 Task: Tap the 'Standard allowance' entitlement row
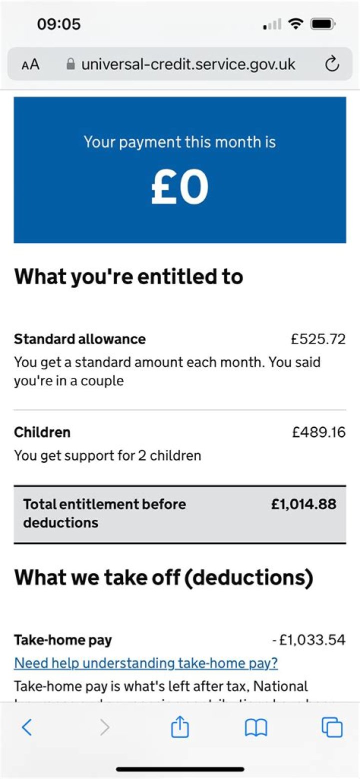coord(80,339)
